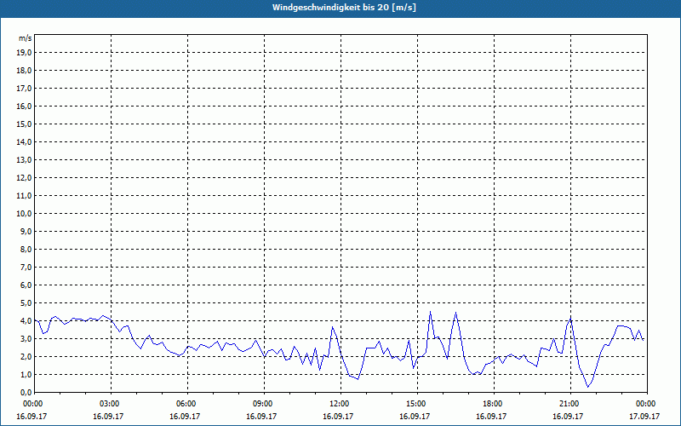Select the '7,0' y-axis label

pyautogui.click(x=26, y=268)
